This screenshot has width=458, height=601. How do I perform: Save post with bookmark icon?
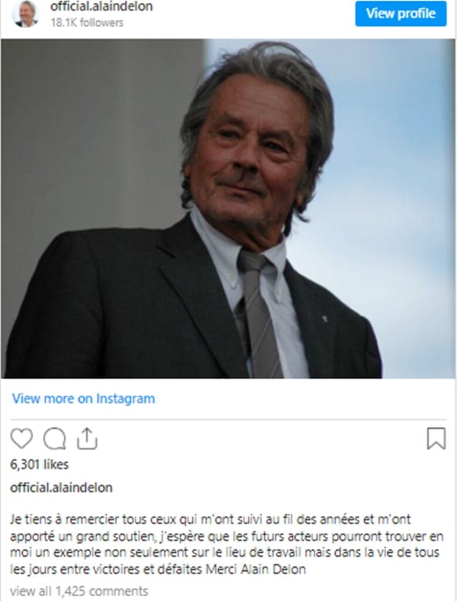(x=436, y=438)
